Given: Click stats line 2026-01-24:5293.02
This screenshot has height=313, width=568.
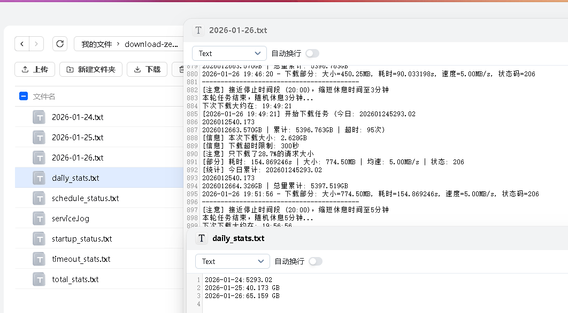Looking at the screenshot, I should click(x=239, y=280).
